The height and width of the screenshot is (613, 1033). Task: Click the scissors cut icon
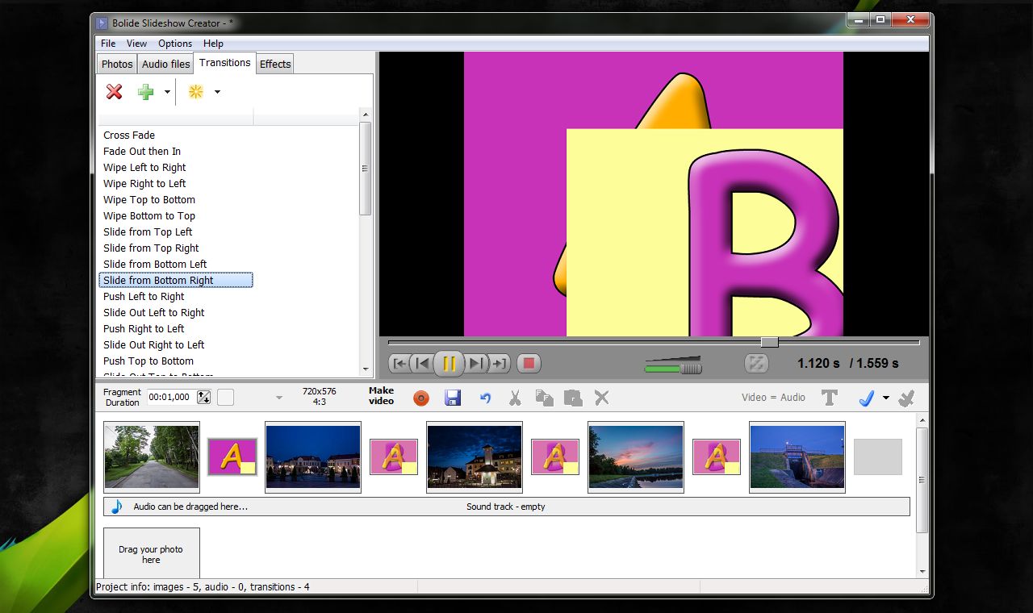pos(514,398)
